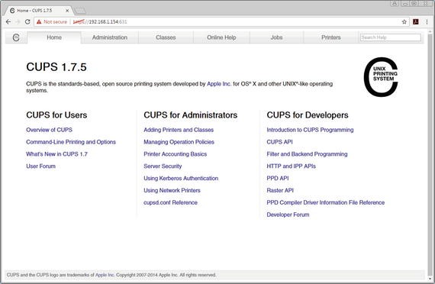Open Using Kerberos Authentication

click(x=181, y=178)
